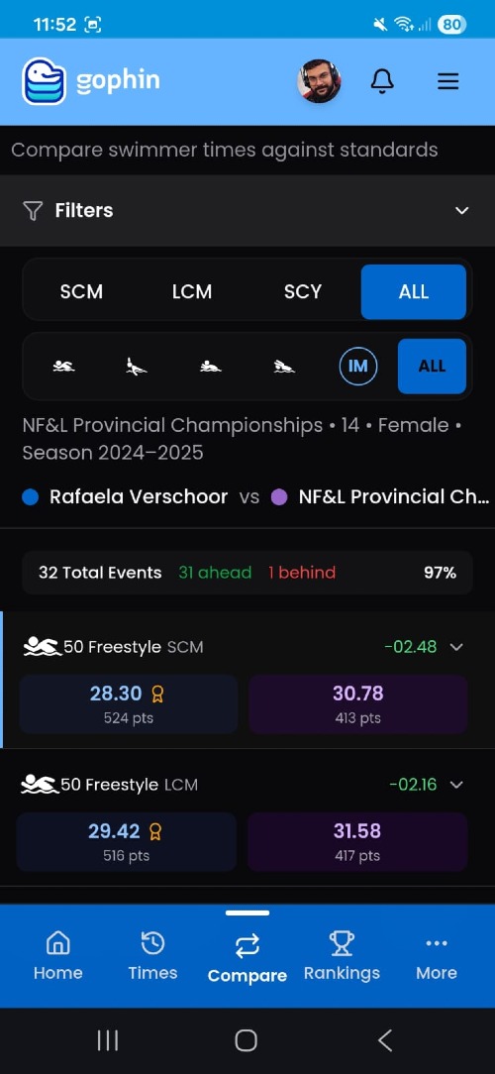The height and width of the screenshot is (1074, 495).
Task: Go to the Times tab
Action: [152, 956]
